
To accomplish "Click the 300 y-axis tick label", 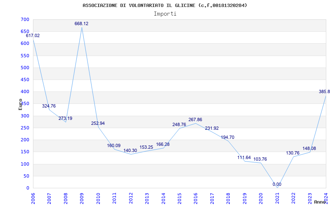I will (x=25, y=116).
